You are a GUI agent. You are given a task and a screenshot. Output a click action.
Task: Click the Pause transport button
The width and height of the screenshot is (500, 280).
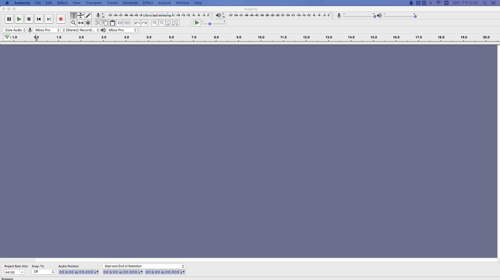click(x=9, y=19)
